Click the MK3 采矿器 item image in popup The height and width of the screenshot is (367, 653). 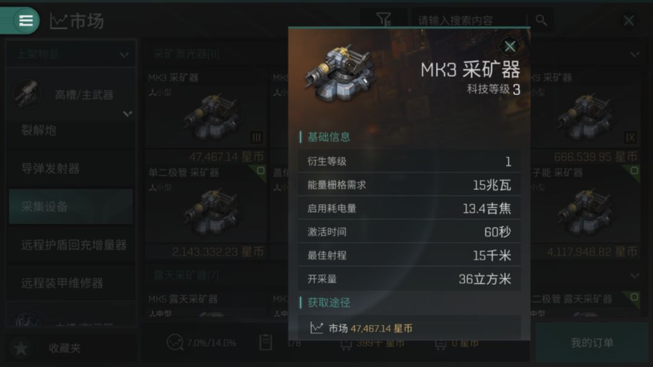(340, 74)
